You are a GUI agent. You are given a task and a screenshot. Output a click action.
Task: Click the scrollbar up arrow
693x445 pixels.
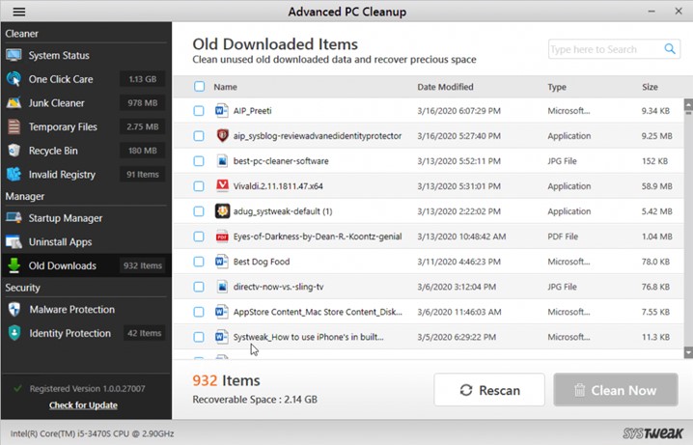tap(688, 104)
